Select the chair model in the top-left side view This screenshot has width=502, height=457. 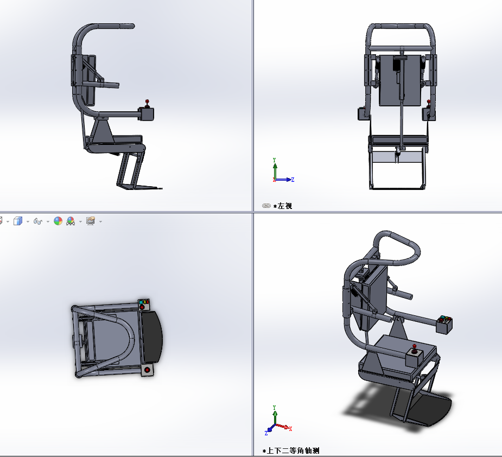117,106
